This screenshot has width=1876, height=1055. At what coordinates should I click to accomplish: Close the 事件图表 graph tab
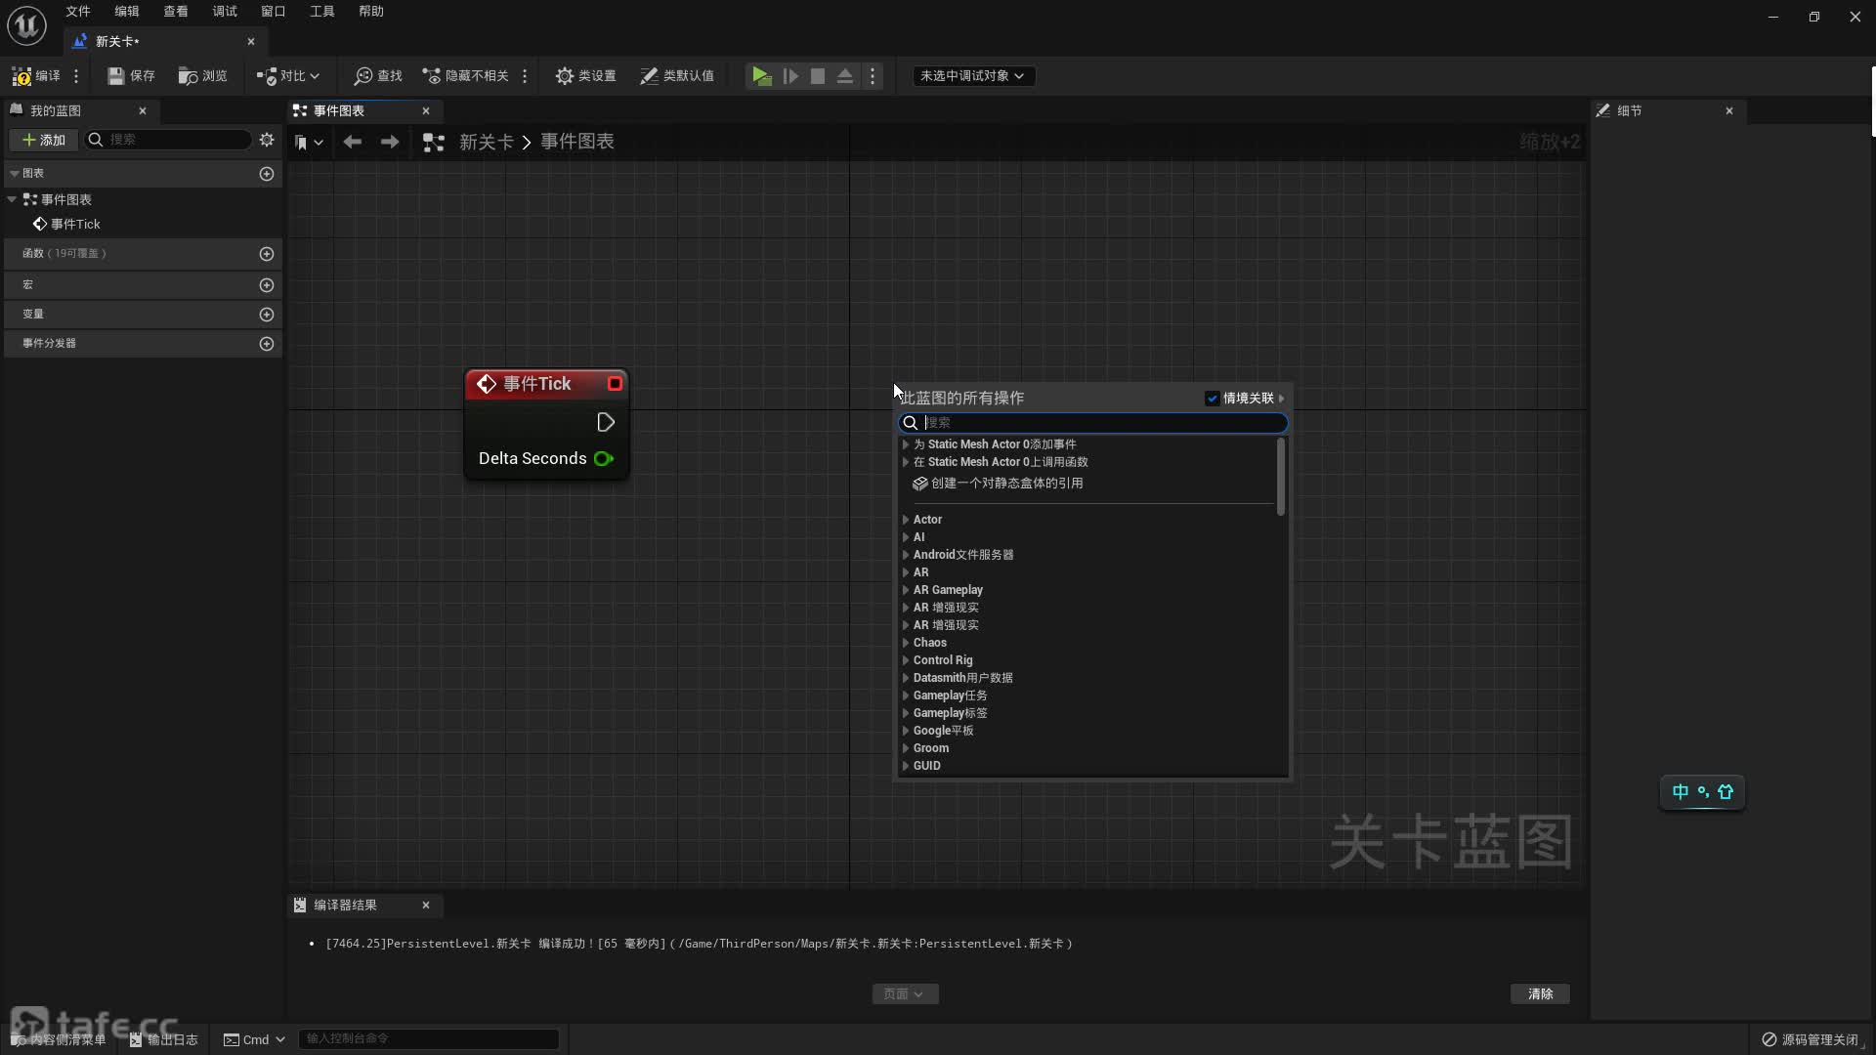coord(426,110)
